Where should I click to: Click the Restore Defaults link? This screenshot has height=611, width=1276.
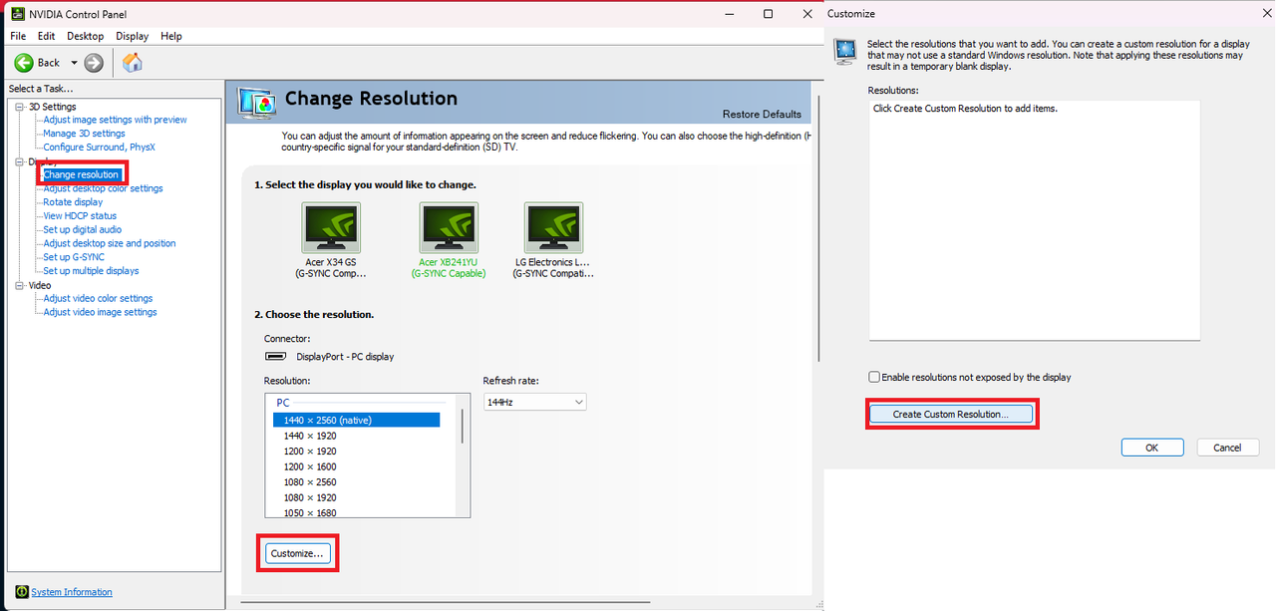[762, 114]
